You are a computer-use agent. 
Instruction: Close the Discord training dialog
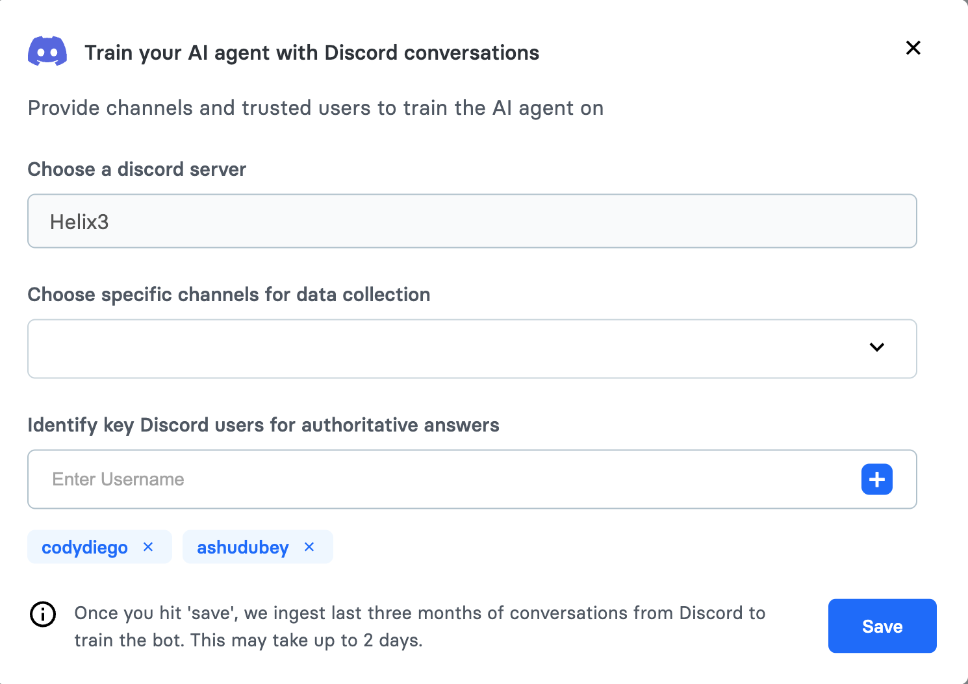pyautogui.click(x=913, y=48)
